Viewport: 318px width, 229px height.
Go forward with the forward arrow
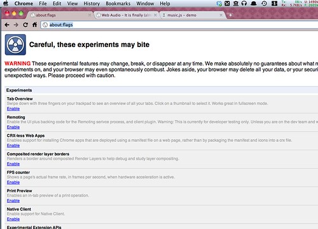pos(16,25)
